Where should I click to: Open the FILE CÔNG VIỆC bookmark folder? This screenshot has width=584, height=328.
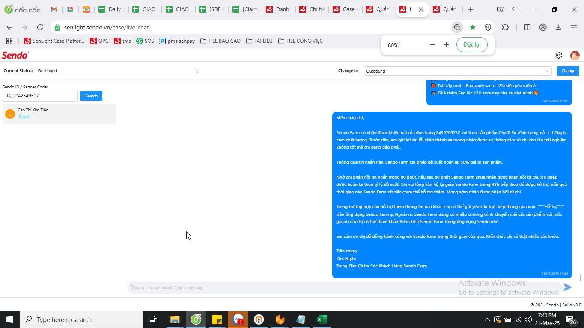pyautogui.click(x=301, y=41)
